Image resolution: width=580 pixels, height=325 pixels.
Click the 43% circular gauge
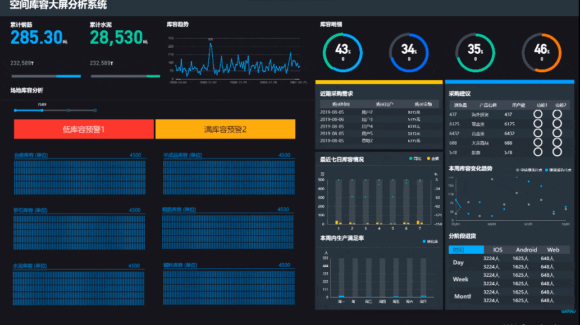pos(342,52)
